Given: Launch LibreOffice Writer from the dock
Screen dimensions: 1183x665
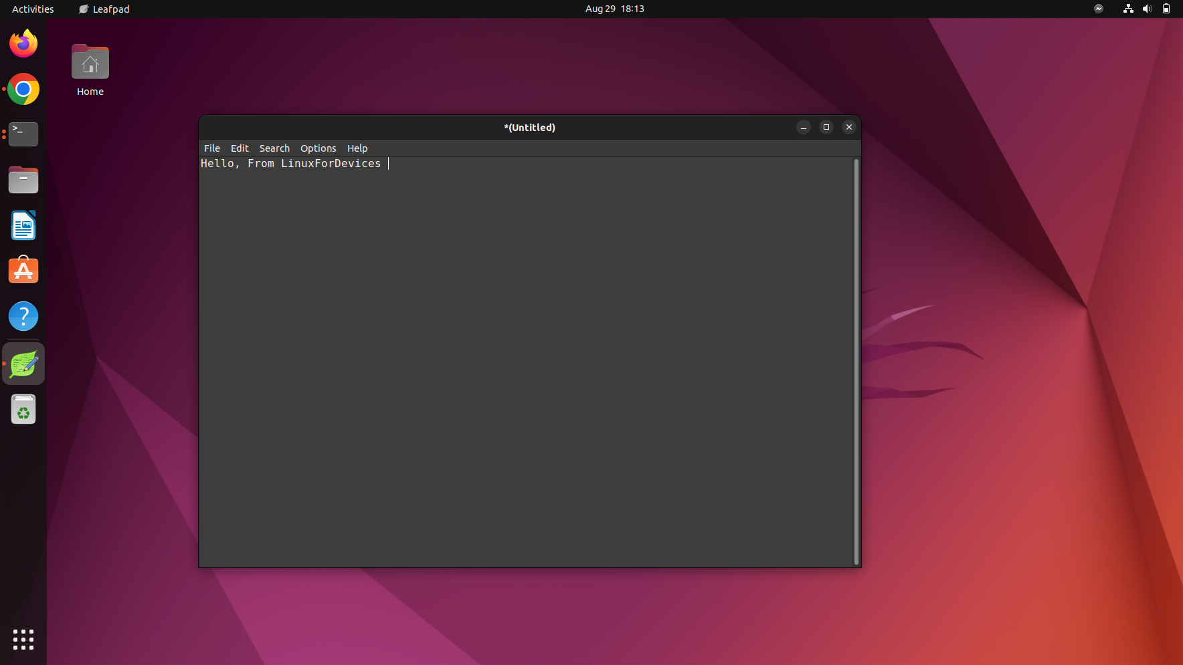Looking at the screenshot, I should pyautogui.click(x=23, y=225).
